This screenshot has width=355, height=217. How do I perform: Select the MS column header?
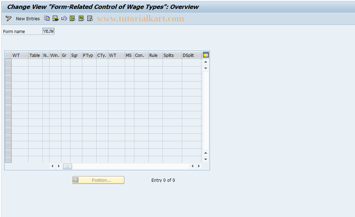point(129,55)
